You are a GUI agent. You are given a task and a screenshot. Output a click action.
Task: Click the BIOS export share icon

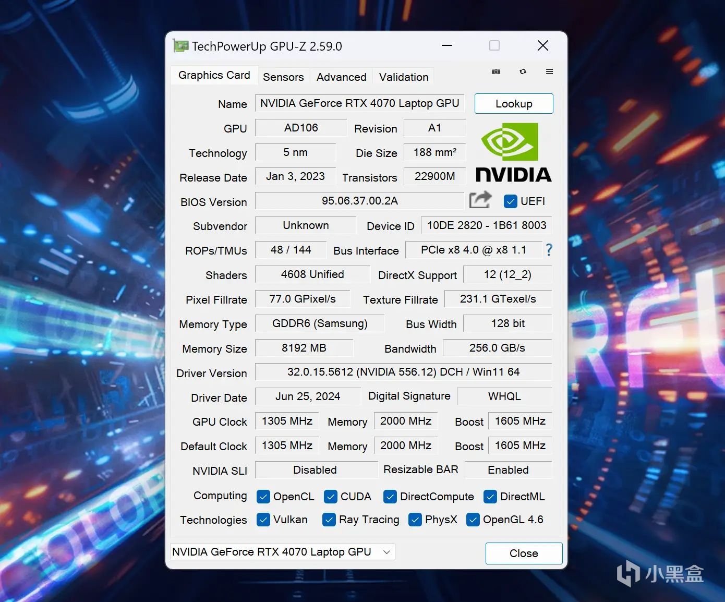480,200
